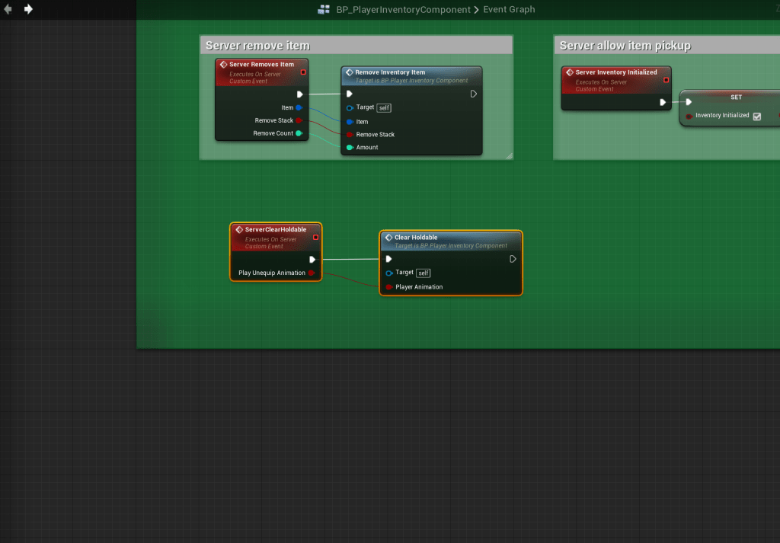Click the Amount input pin on Remove Inventory Item
Image resolution: width=780 pixels, height=543 pixels.
(350, 147)
